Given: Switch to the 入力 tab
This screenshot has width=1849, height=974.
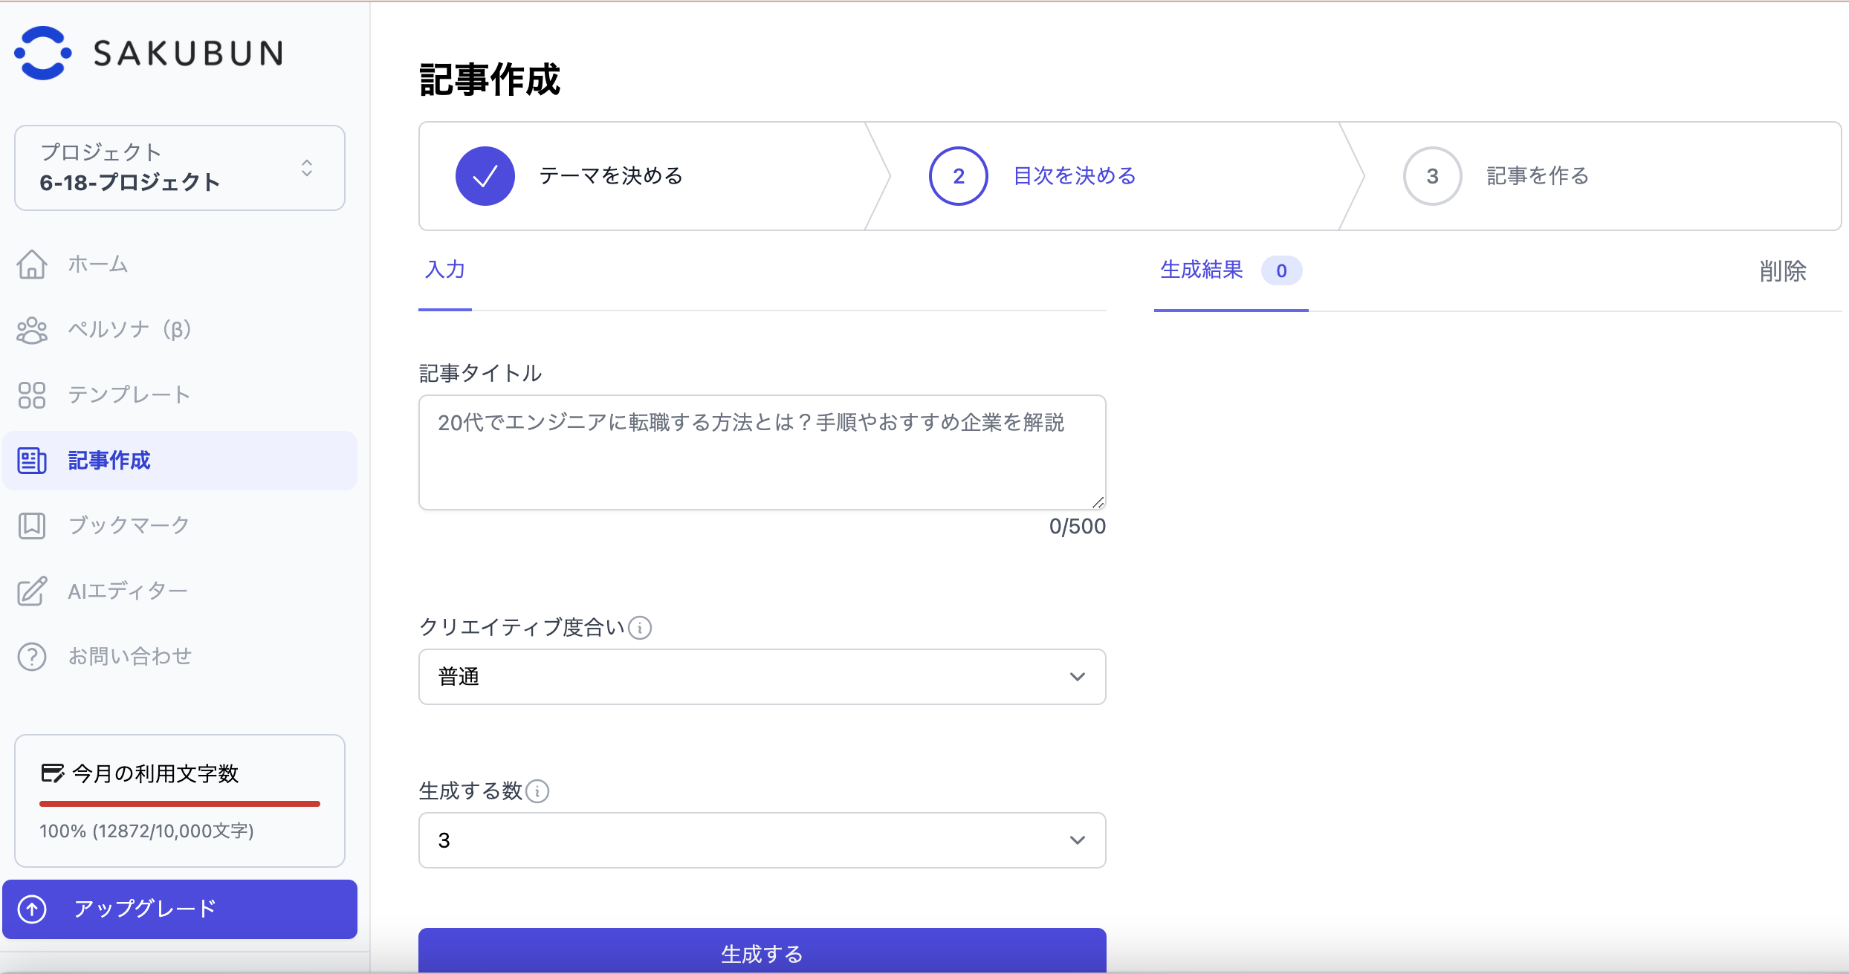Looking at the screenshot, I should tap(445, 270).
